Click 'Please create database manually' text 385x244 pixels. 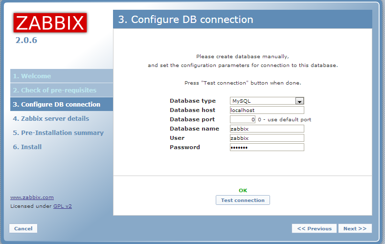(x=243, y=56)
